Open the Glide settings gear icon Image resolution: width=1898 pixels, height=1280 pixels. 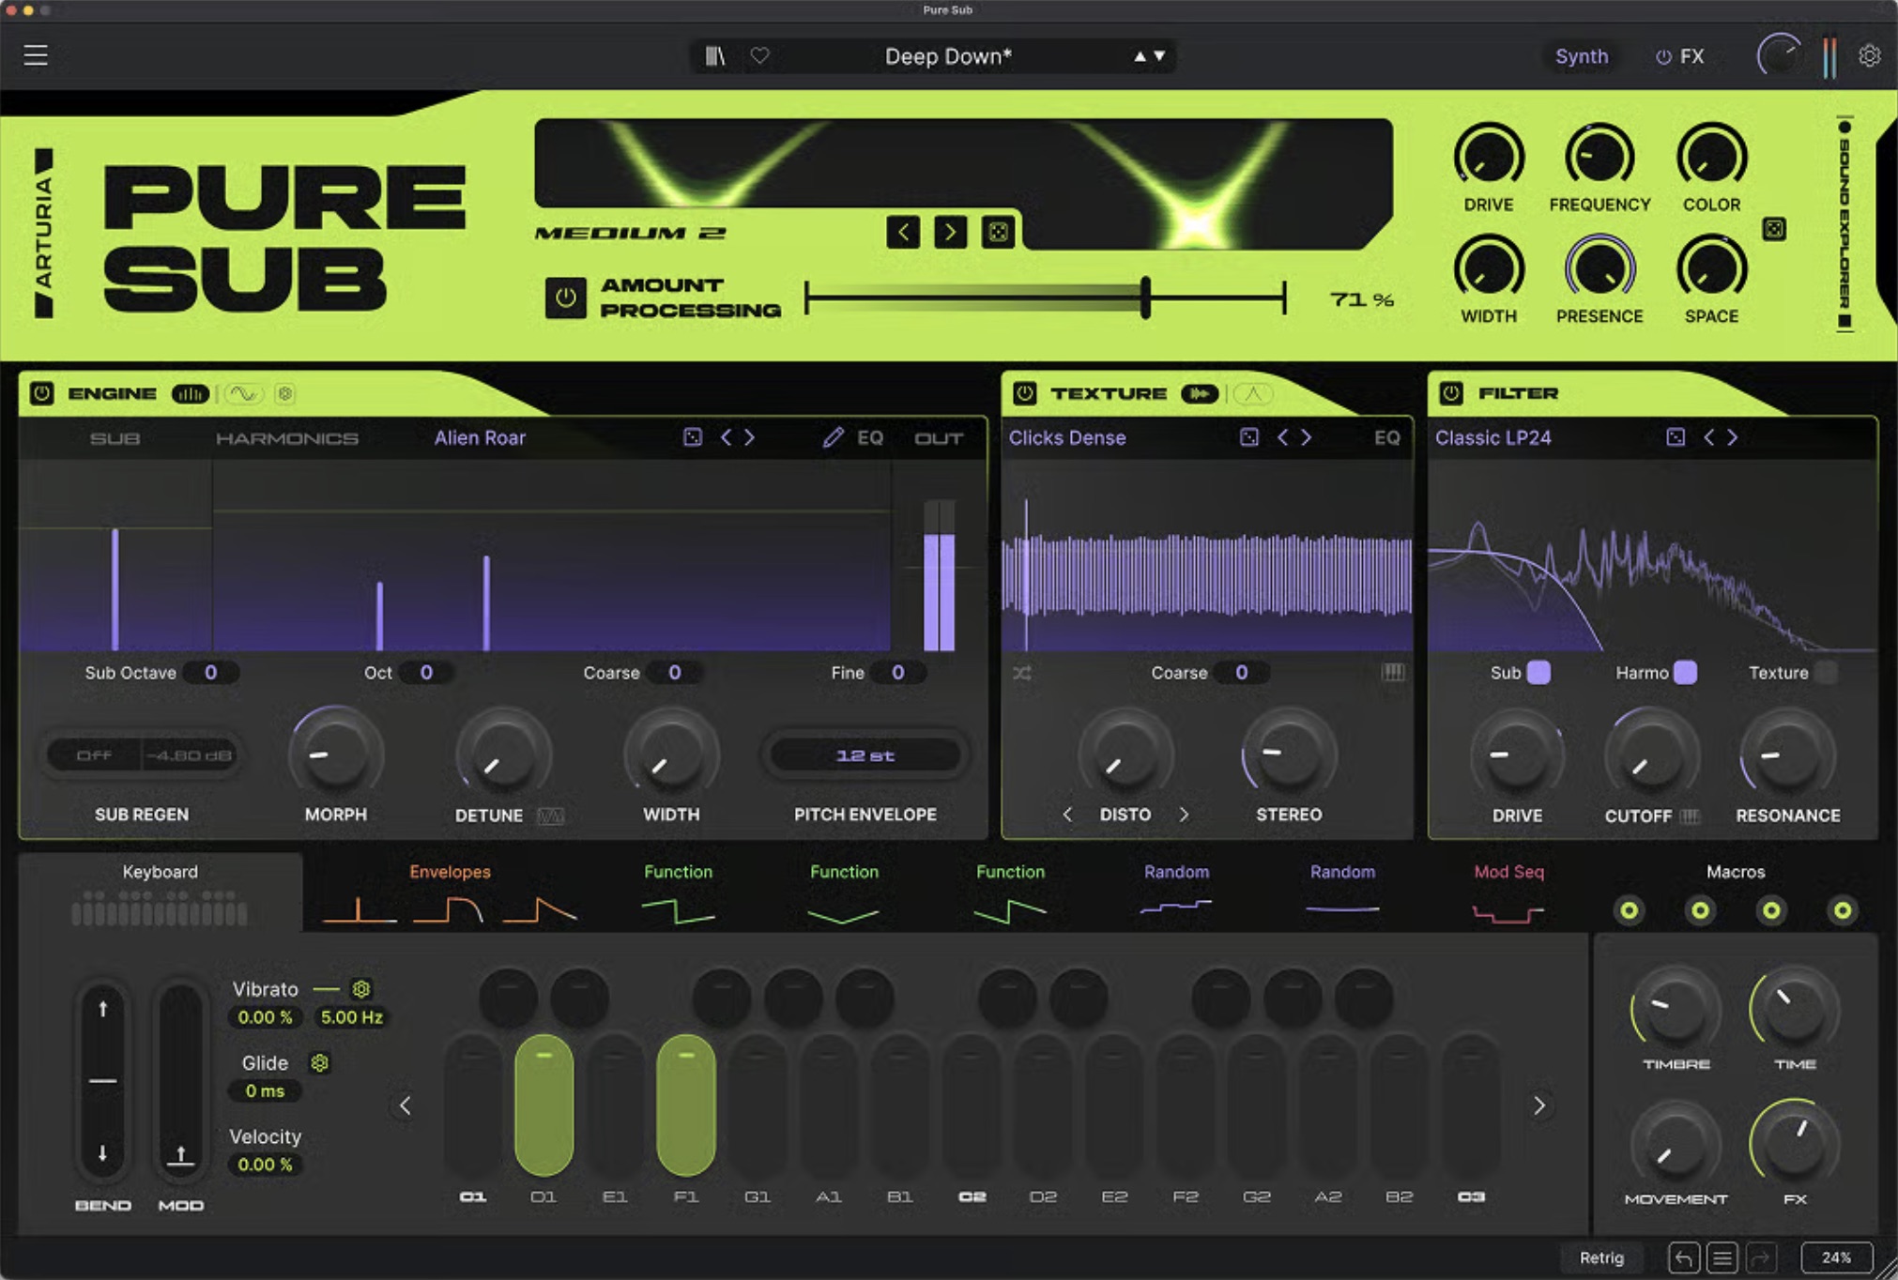[x=320, y=1062]
